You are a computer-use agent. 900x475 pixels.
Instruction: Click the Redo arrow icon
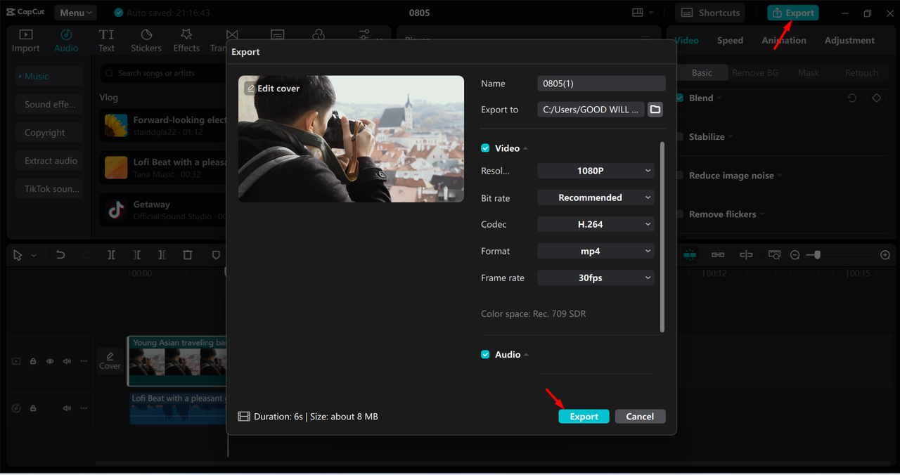[86, 255]
